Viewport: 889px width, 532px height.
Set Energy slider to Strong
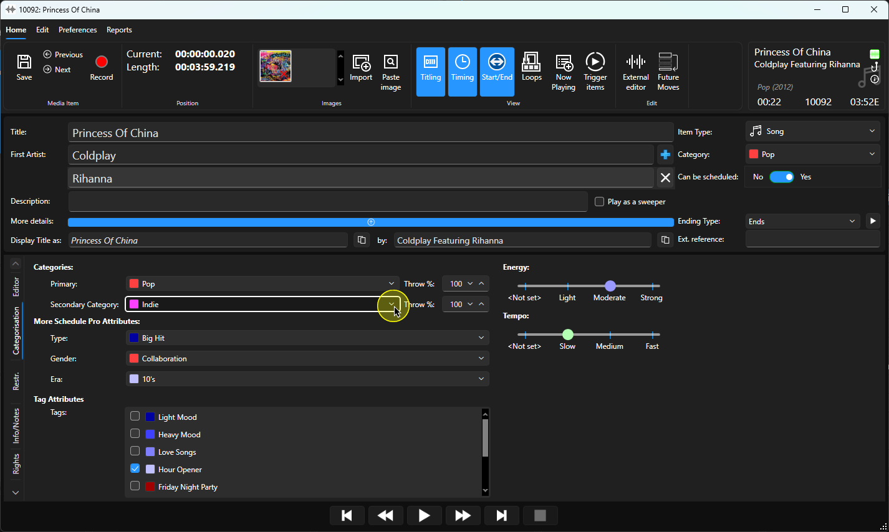652,286
